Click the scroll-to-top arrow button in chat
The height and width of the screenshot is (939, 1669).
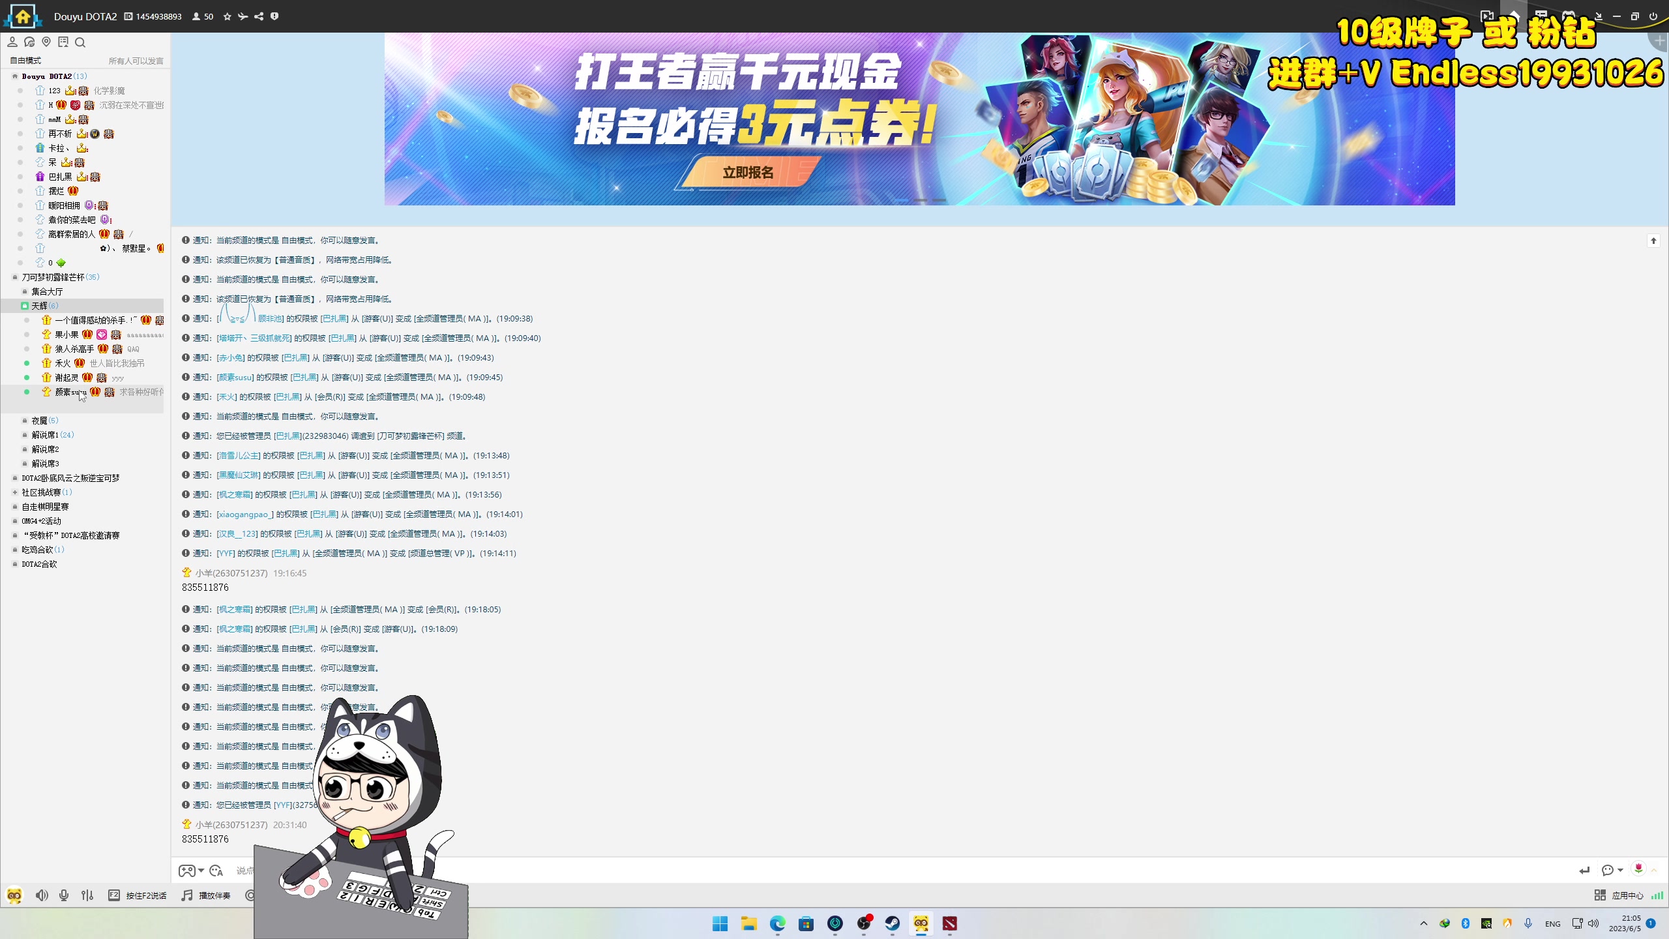(1653, 241)
